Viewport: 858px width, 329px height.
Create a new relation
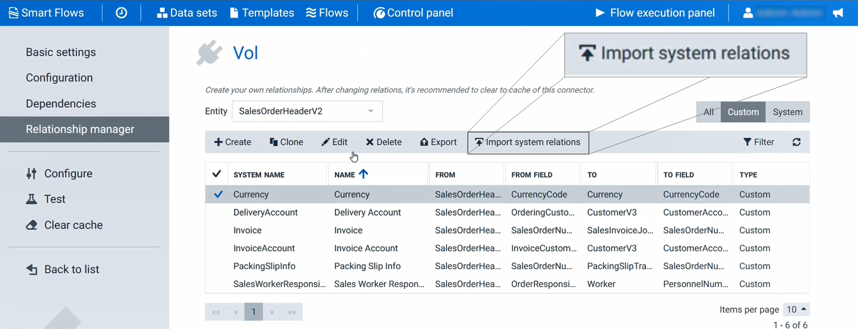tap(233, 142)
